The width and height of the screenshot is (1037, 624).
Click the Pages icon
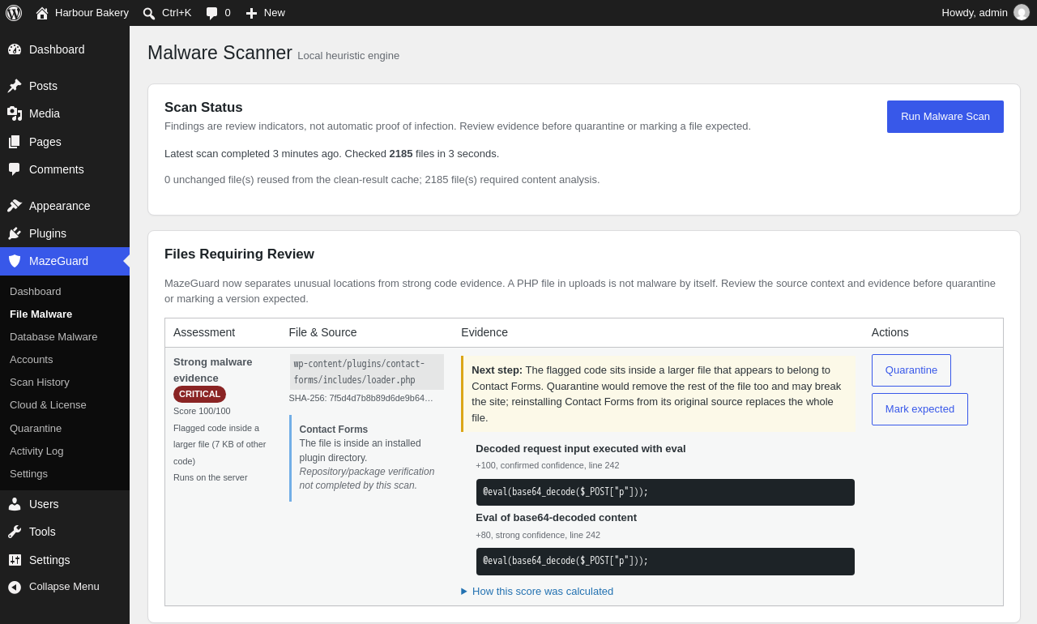coord(15,142)
